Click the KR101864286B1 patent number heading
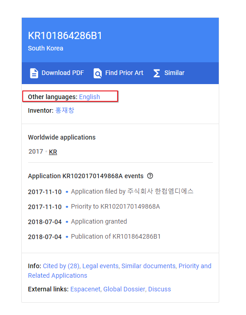 65,36
